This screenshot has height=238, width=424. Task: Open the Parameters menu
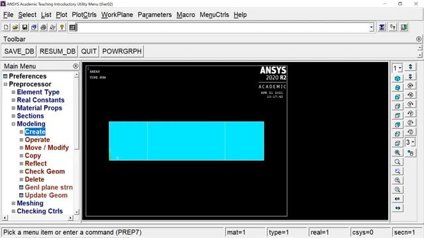click(154, 15)
